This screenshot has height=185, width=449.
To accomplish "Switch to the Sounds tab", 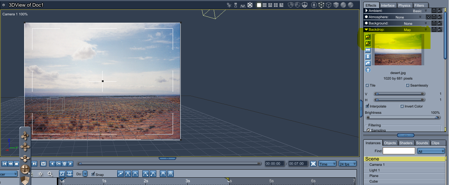I will [422, 143].
